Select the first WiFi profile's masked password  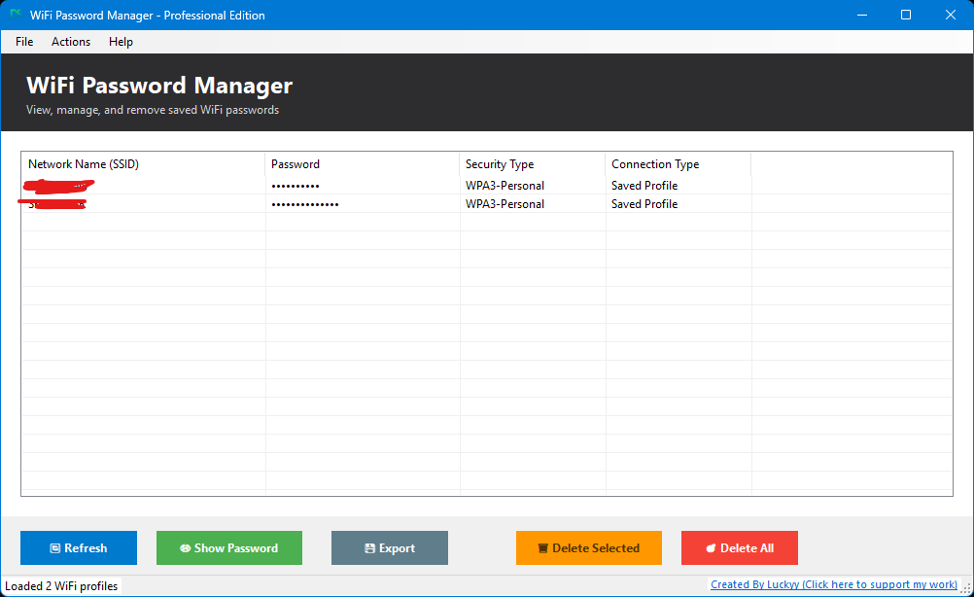pyautogui.click(x=296, y=186)
